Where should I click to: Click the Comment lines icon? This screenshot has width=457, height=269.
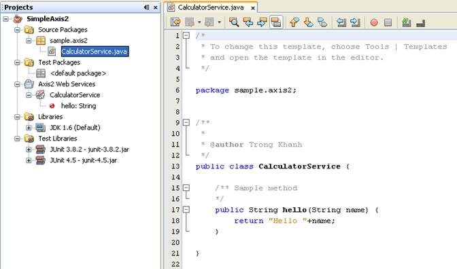point(407,22)
